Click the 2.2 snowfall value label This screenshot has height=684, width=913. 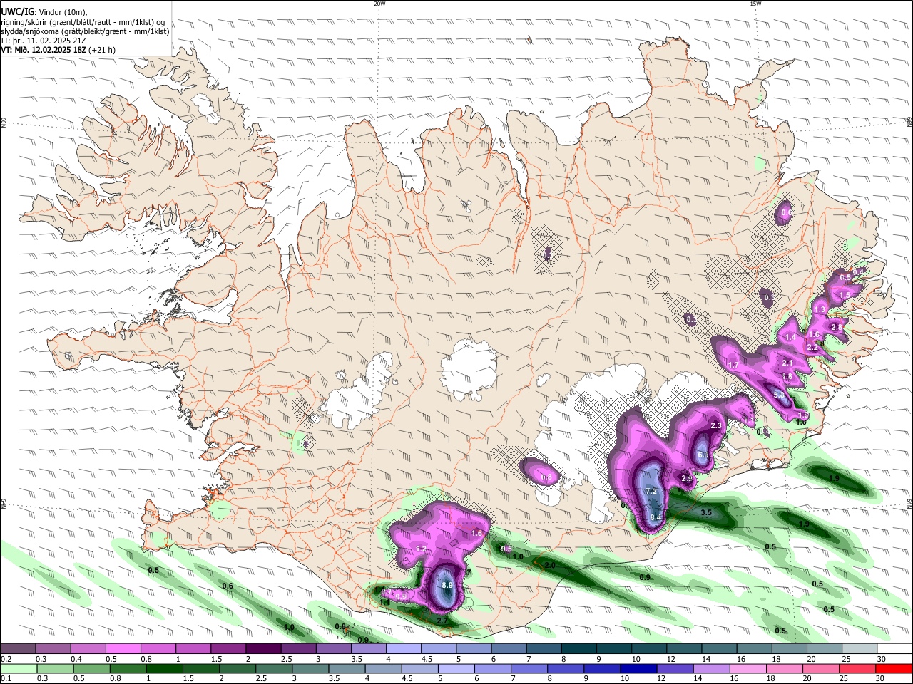812,347
